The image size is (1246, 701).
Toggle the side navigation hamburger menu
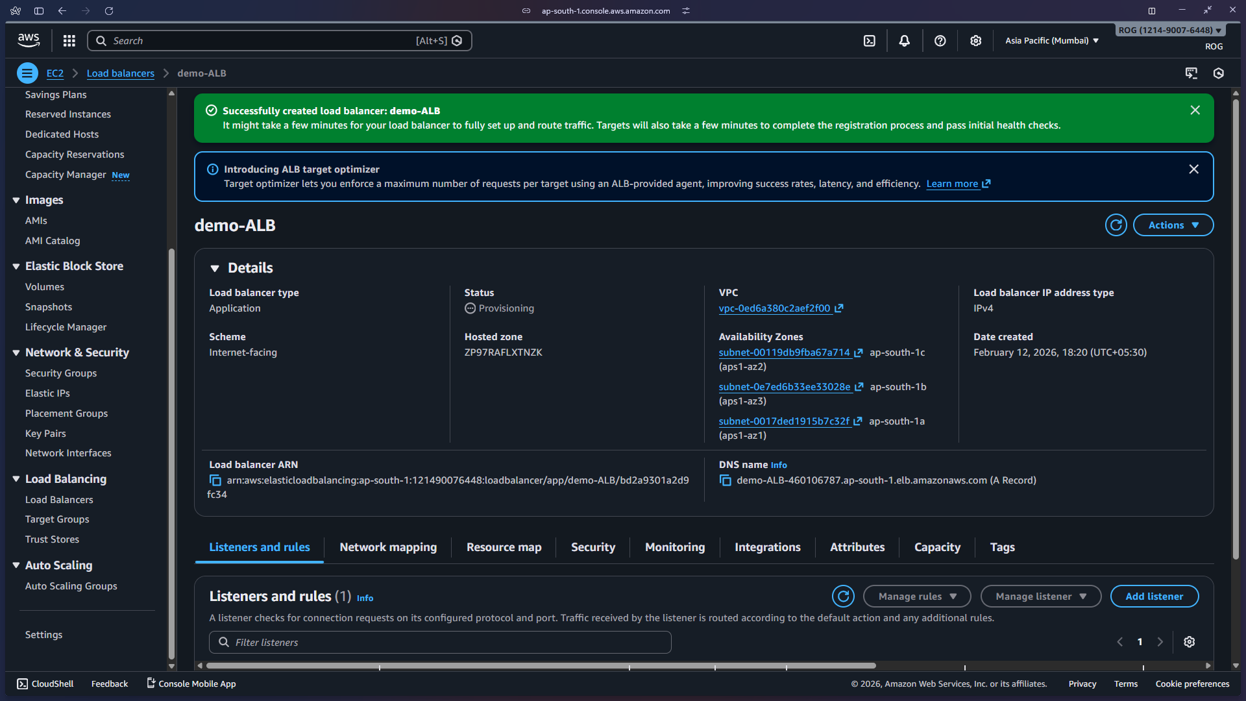(27, 73)
